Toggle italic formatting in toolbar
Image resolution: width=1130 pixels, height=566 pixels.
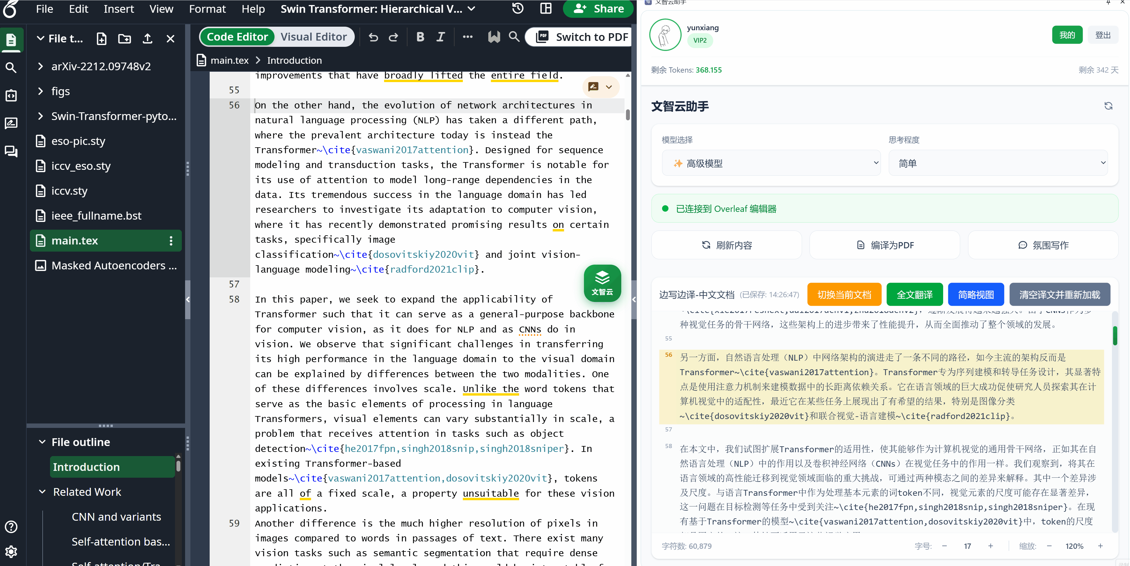[x=440, y=37]
